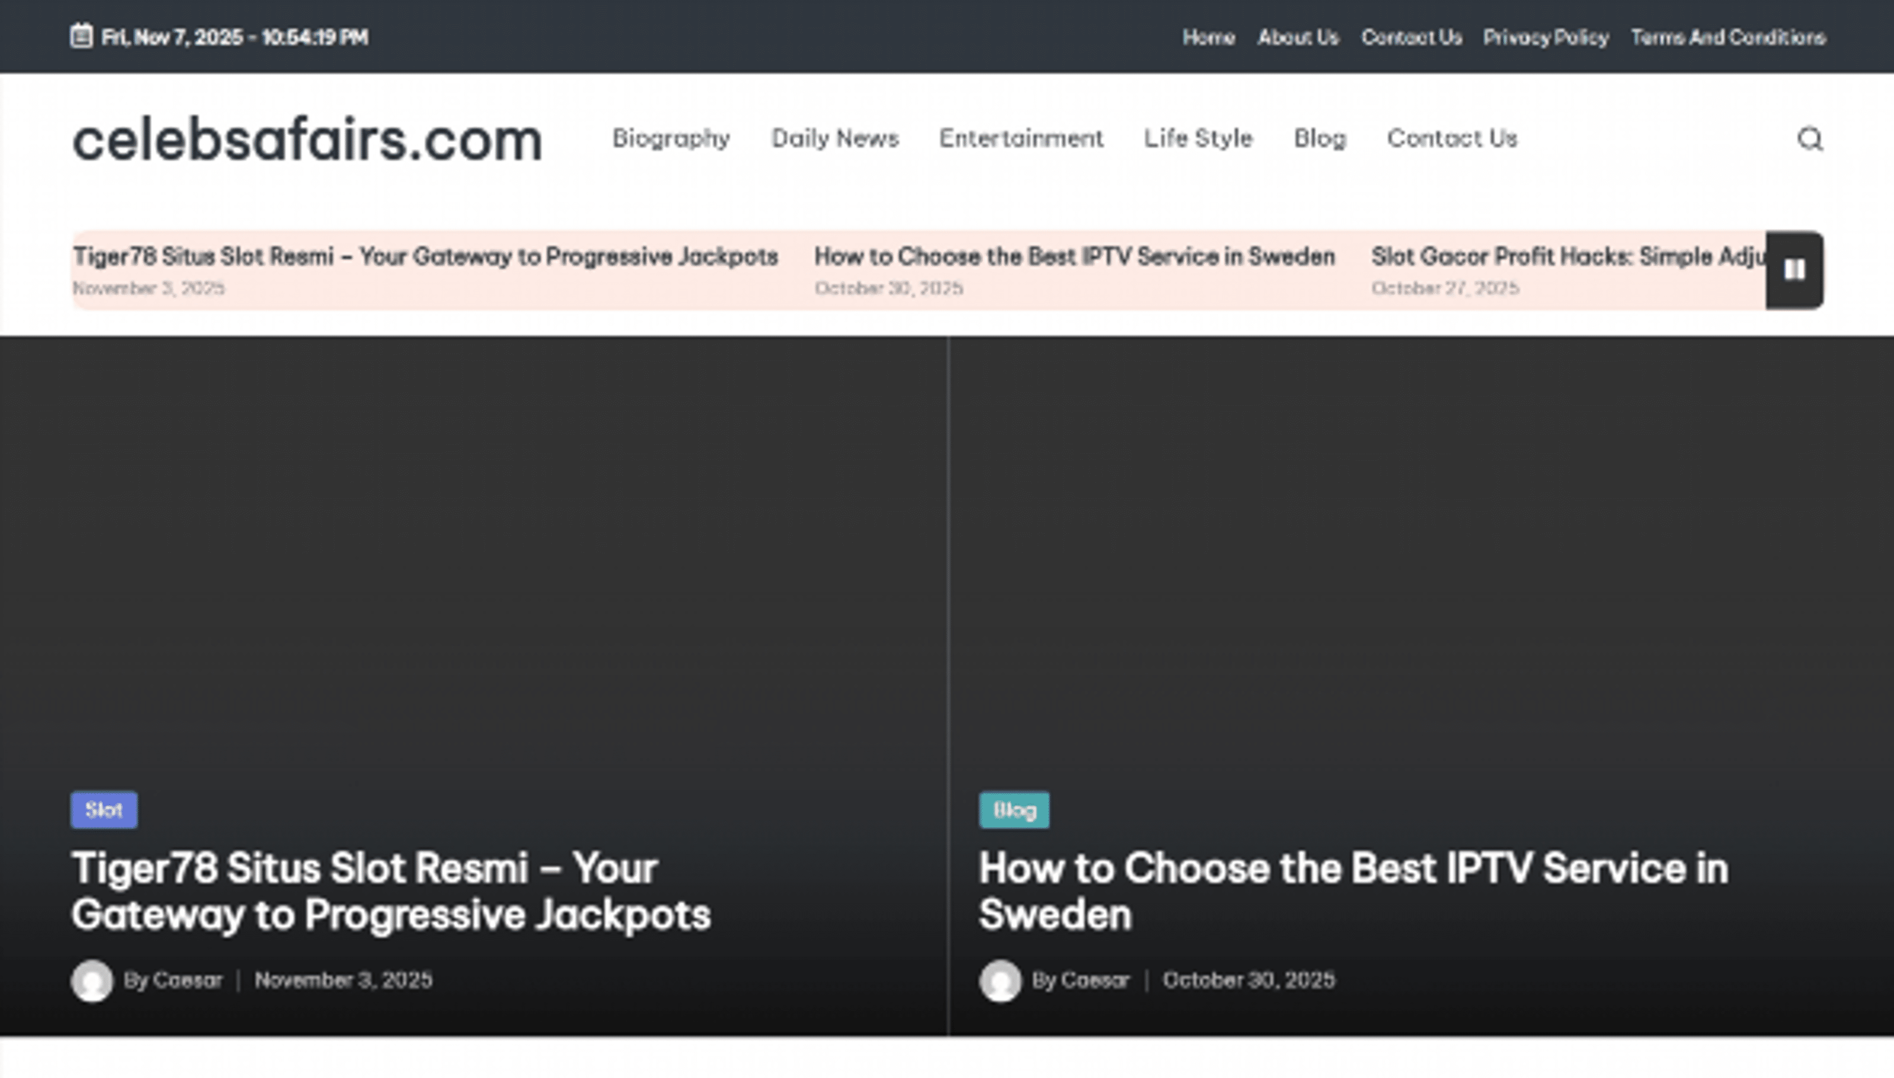
Task: Open the Biography menu item
Action: click(671, 139)
